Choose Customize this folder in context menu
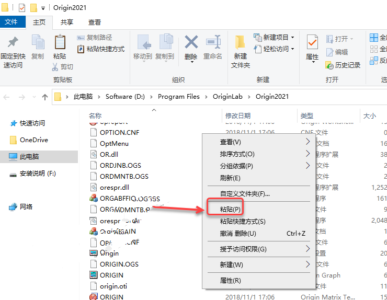The height and width of the screenshot is (300, 387). tap(259, 194)
